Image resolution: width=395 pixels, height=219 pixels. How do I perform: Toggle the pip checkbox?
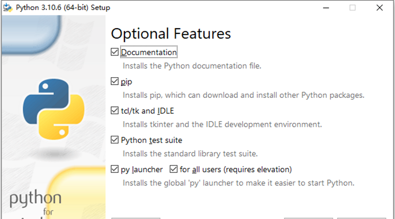(x=114, y=81)
